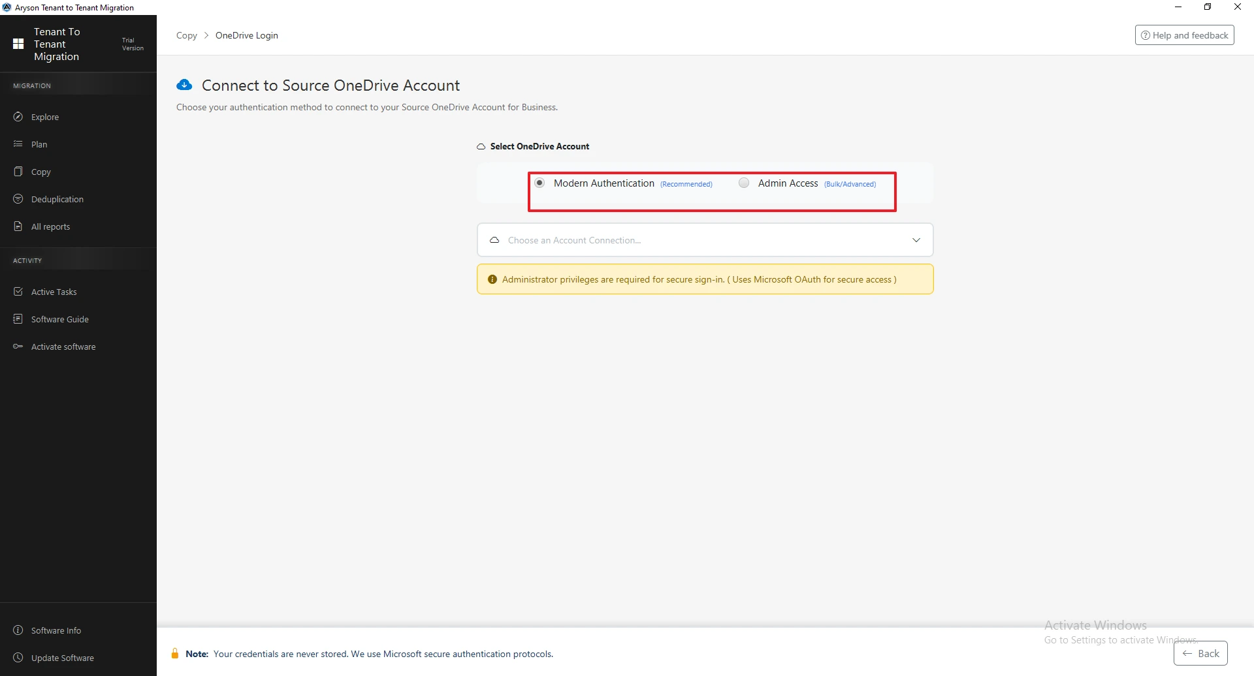Click the ACTIVITY section header
The width and height of the screenshot is (1254, 676).
pos(27,260)
